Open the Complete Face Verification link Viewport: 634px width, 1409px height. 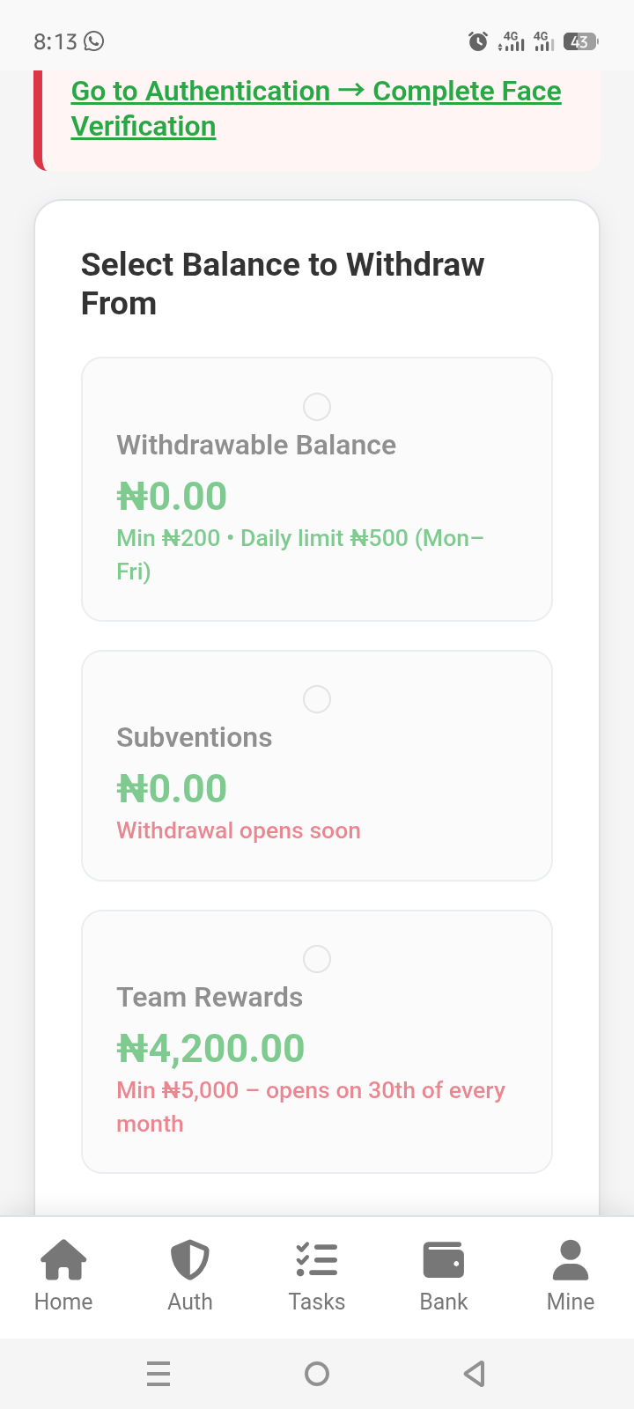(x=316, y=108)
